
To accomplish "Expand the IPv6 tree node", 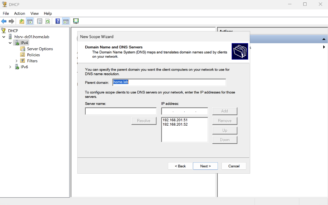I will click(x=10, y=67).
